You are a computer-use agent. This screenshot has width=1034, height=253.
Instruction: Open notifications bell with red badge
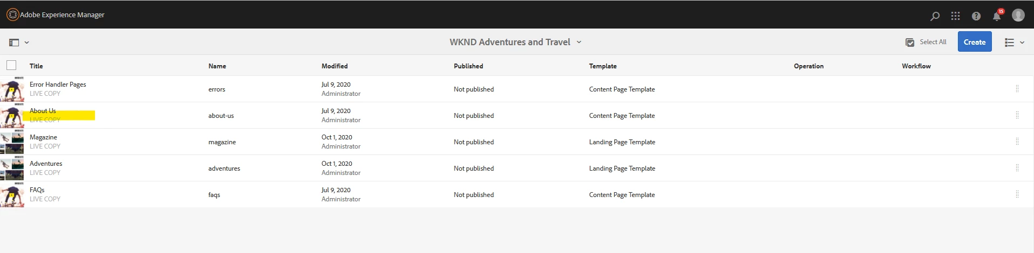(x=997, y=15)
